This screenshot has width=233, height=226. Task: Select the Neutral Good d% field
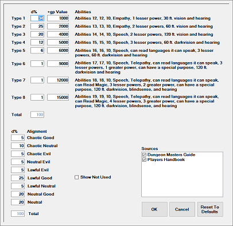tap(18, 194)
